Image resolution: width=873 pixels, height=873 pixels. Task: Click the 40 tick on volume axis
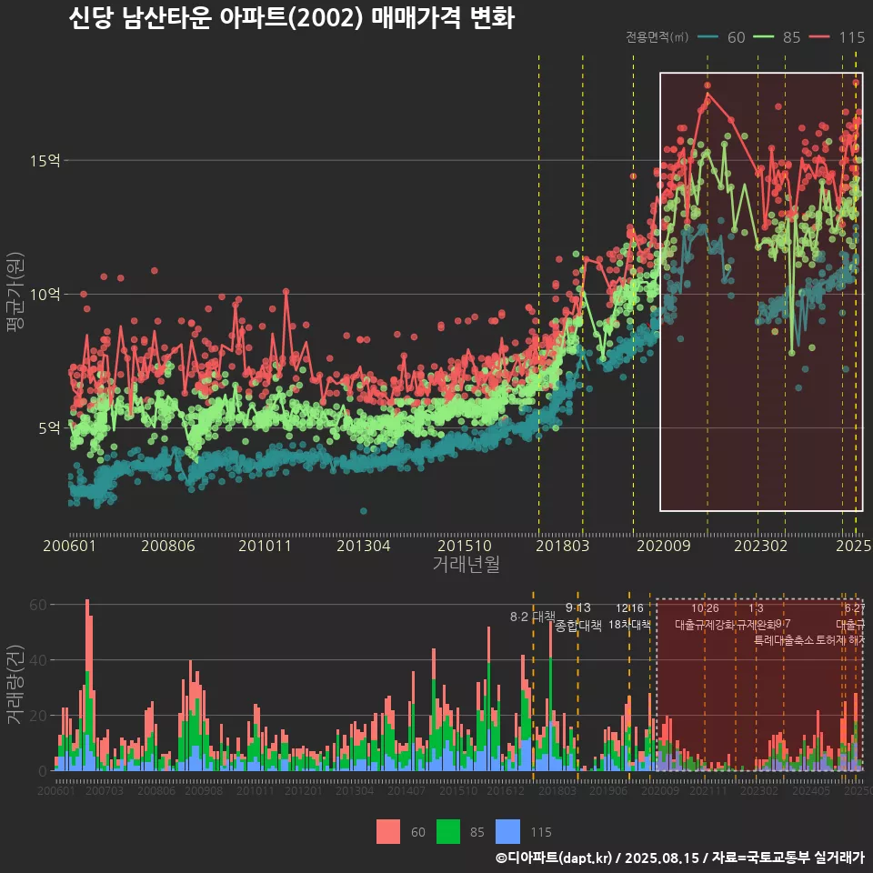pyautogui.click(x=38, y=660)
